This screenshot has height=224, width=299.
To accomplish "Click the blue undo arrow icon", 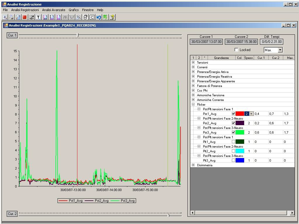I will click(99, 17).
